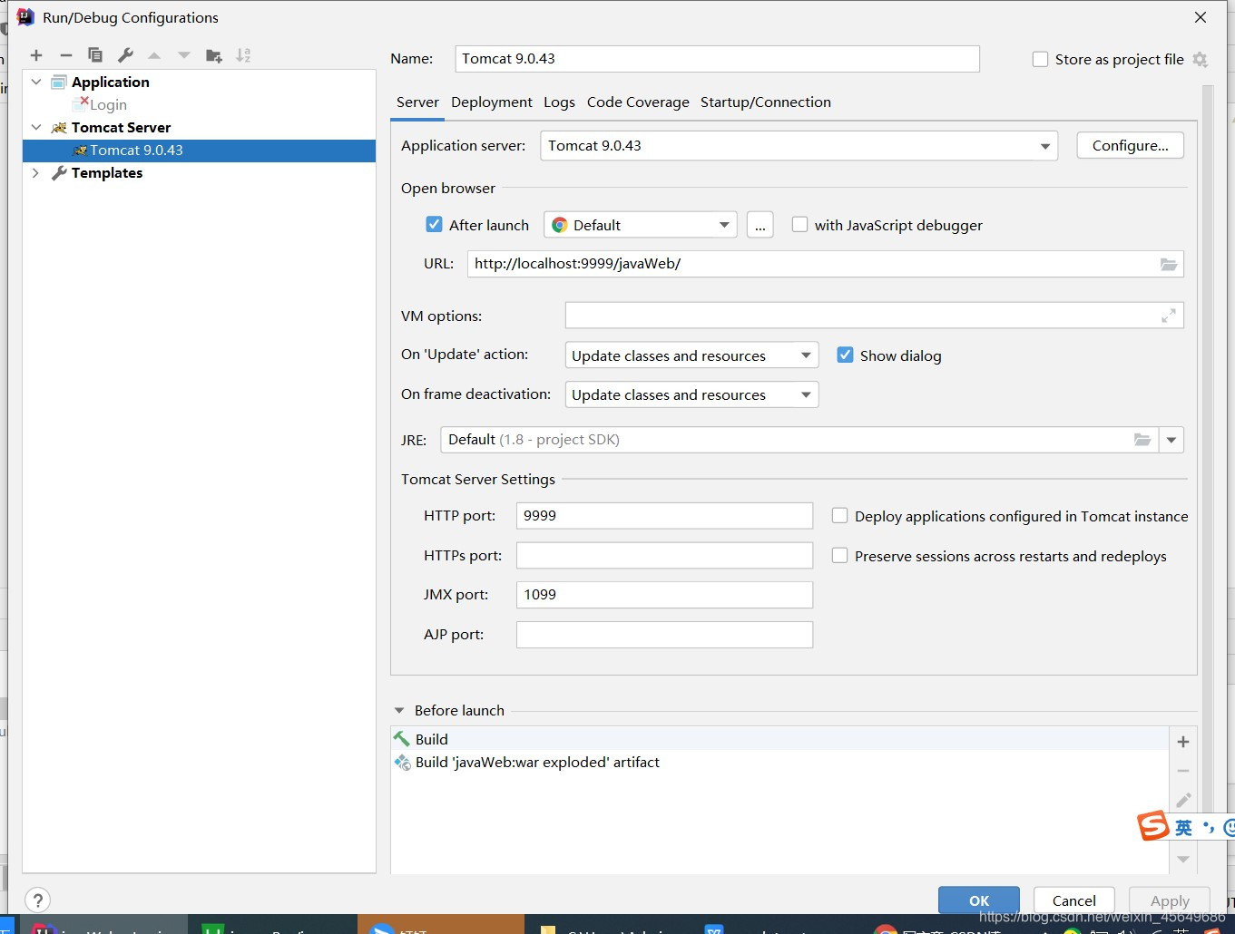The width and height of the screenshot is (1235, 934).
Task: Switch to the Code Coverage tab
Action: coord(638,102)
